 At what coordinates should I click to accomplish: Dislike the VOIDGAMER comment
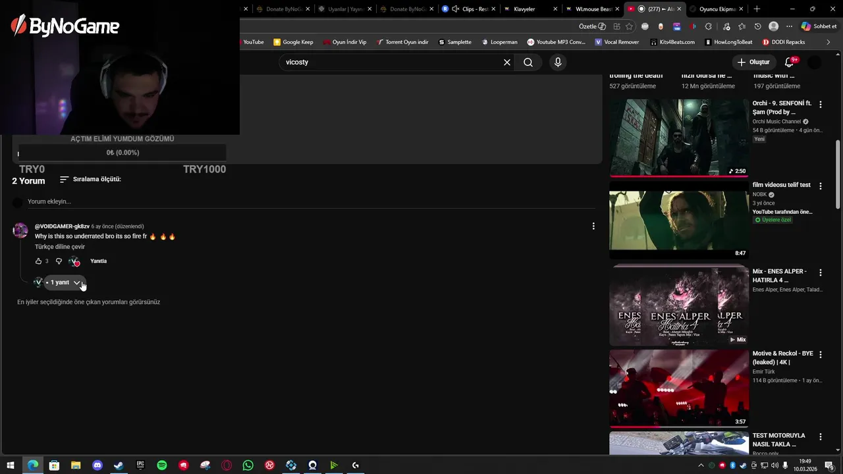59,261
